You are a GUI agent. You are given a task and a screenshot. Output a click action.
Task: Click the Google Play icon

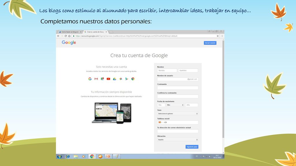pos(127,79)
